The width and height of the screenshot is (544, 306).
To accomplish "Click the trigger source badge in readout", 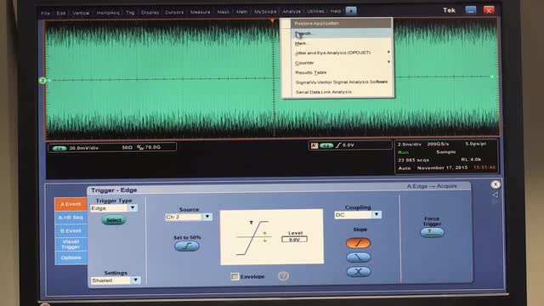I will coord(326,145).
